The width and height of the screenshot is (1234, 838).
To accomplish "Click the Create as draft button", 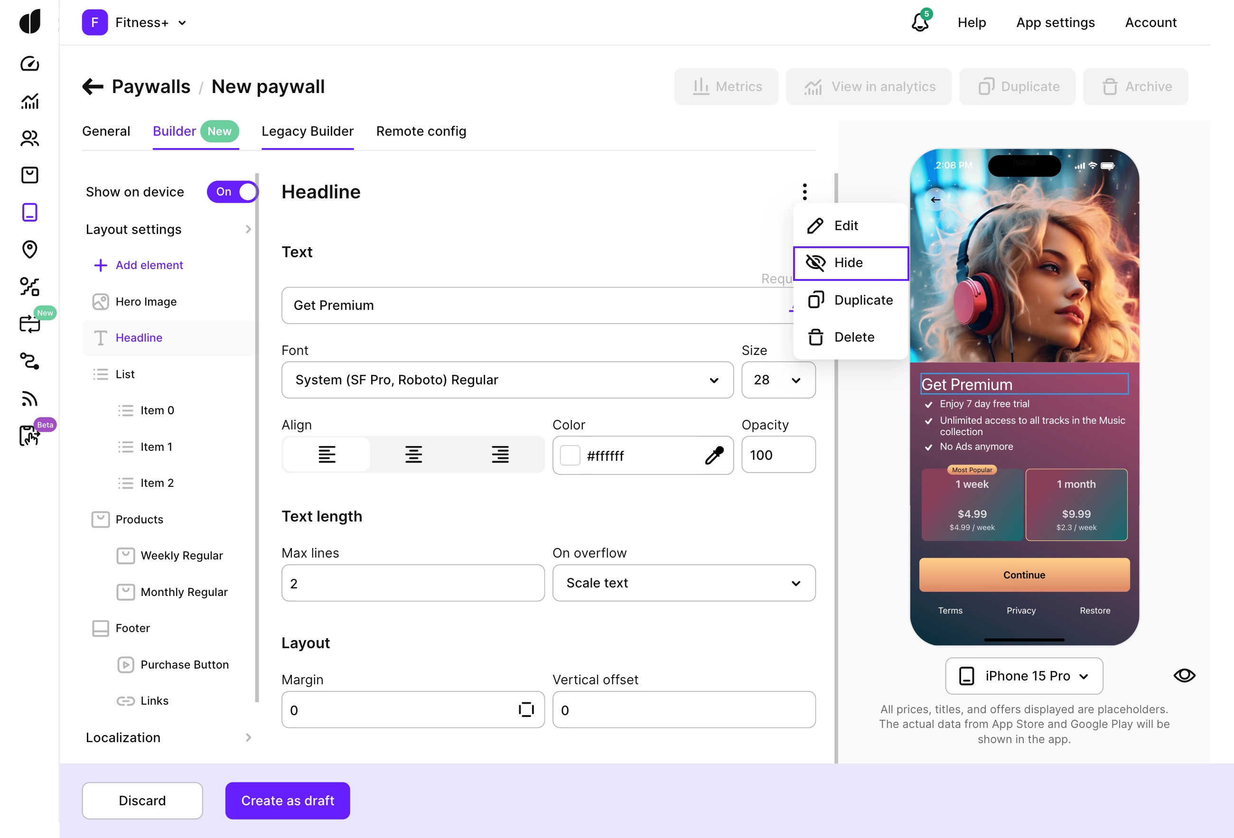I will coord(287,801).
